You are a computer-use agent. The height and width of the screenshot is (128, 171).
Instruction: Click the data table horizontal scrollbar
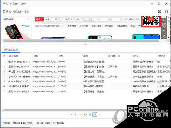point(65,110)
